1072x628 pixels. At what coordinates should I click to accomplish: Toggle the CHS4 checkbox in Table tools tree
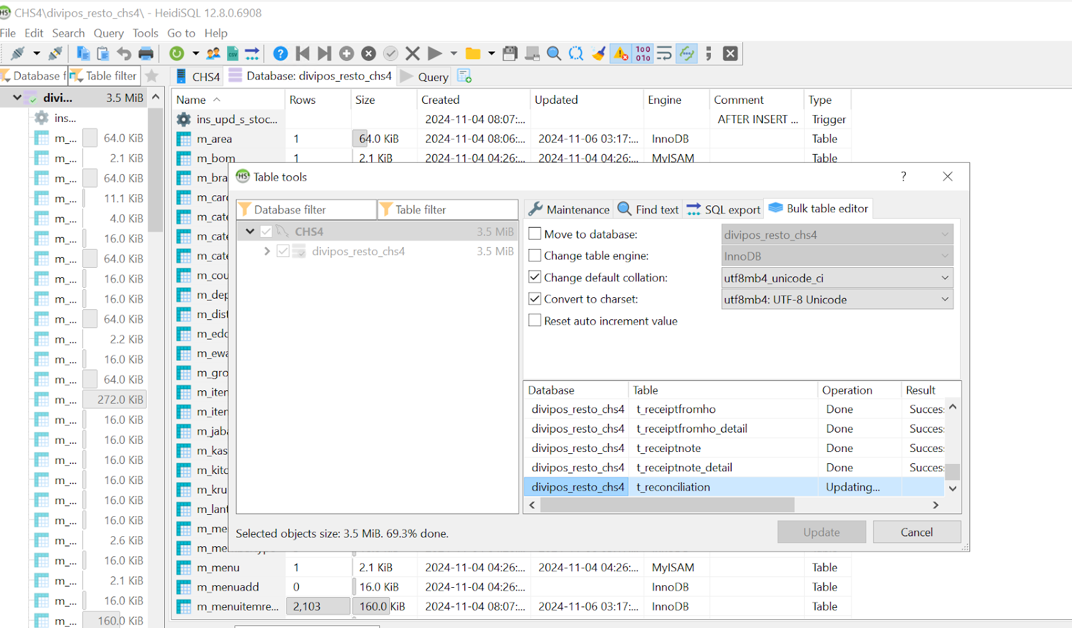266,231
